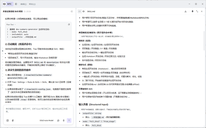Click the chat title 开发记录总结 Skill 规划
The height and width of the screenshot is (128, 206).
[x=13, y=12]
